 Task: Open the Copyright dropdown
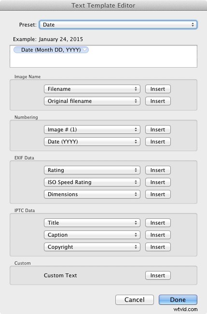(x=92, y=247)
